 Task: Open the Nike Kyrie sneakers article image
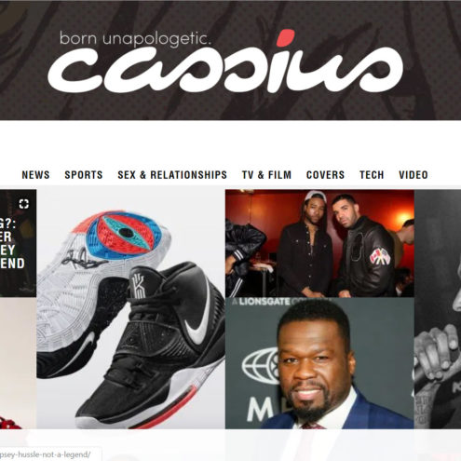coord(130,309)
